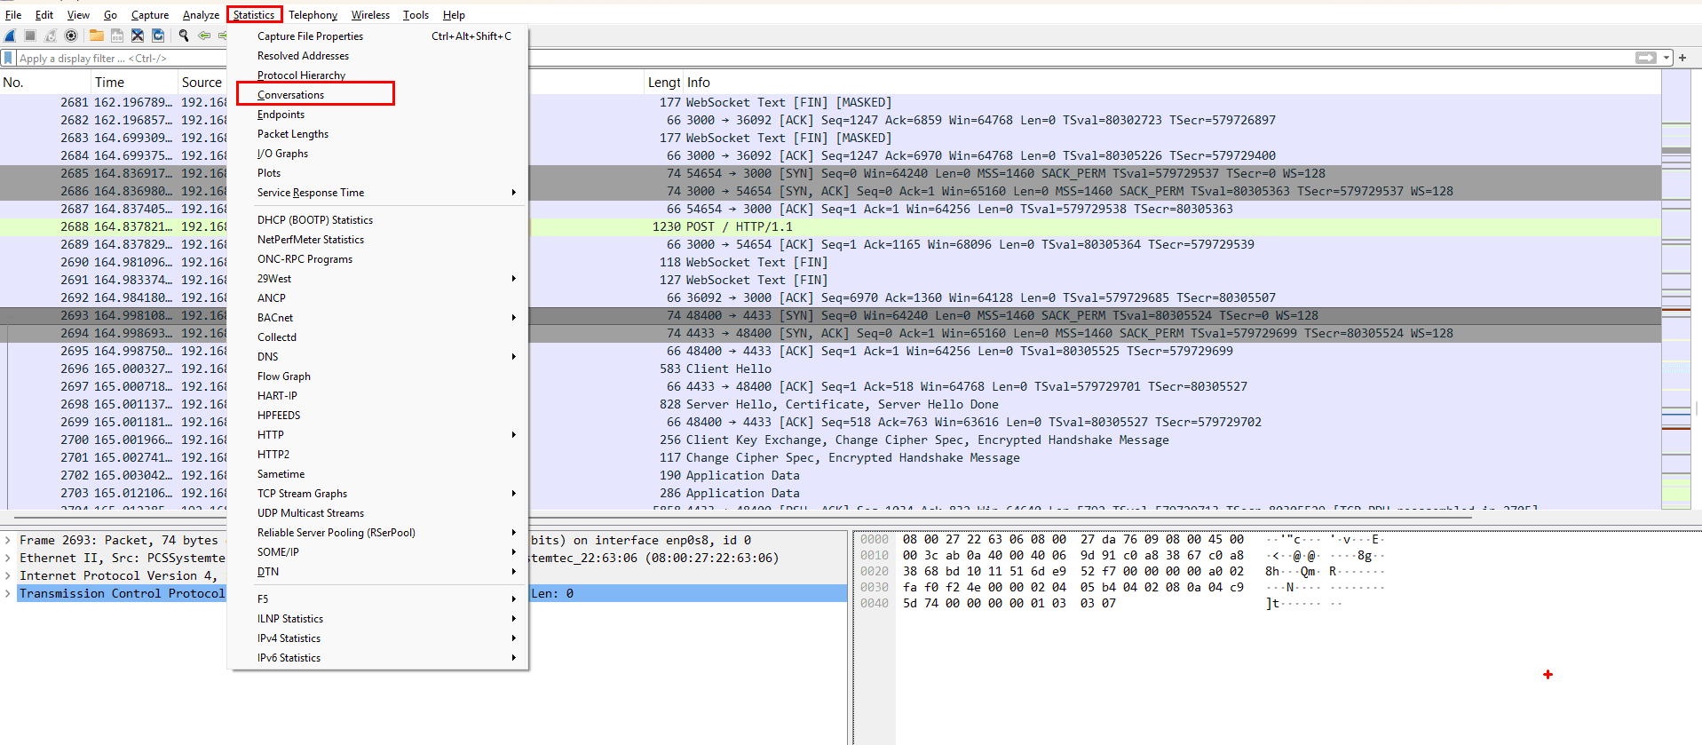Image resolution: width=1702 pixels, height=745 pixels.
Task: Choose the Endpoints menu entry
Action: 281,115
